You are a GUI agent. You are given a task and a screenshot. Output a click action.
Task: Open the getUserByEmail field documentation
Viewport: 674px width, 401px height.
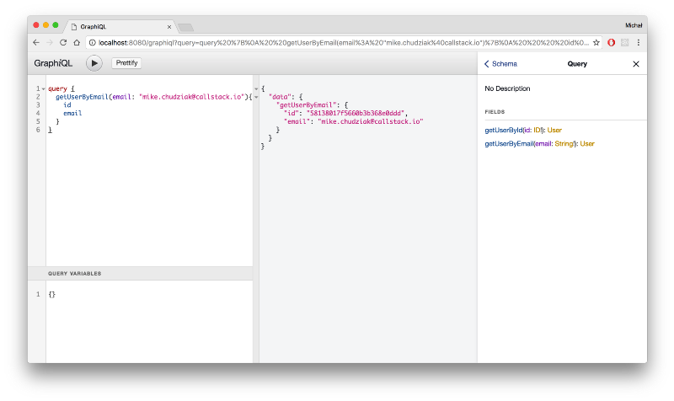(509, 143)
